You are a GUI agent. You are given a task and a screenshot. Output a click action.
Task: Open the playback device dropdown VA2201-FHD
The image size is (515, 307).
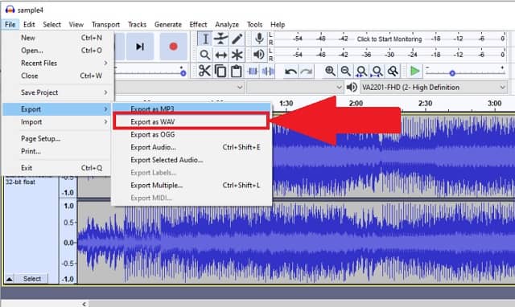pos(434,88)
